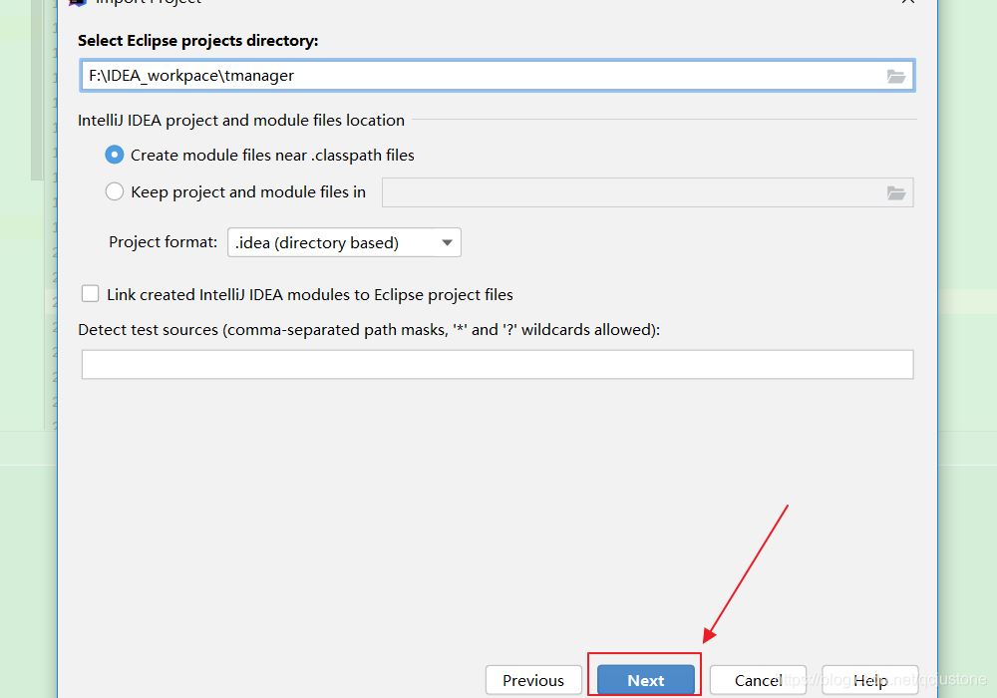The height and width of the screenshot is (698, 997).
Task: Click the IntelliJ logo in the title bar
Action: click(x=78, y=3)
